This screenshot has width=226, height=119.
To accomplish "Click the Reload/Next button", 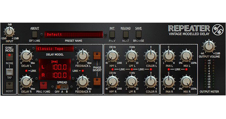I will (126, 34).
